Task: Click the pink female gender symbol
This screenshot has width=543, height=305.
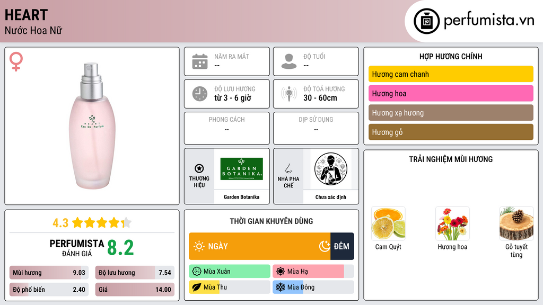Action: (x=16, y=61)
